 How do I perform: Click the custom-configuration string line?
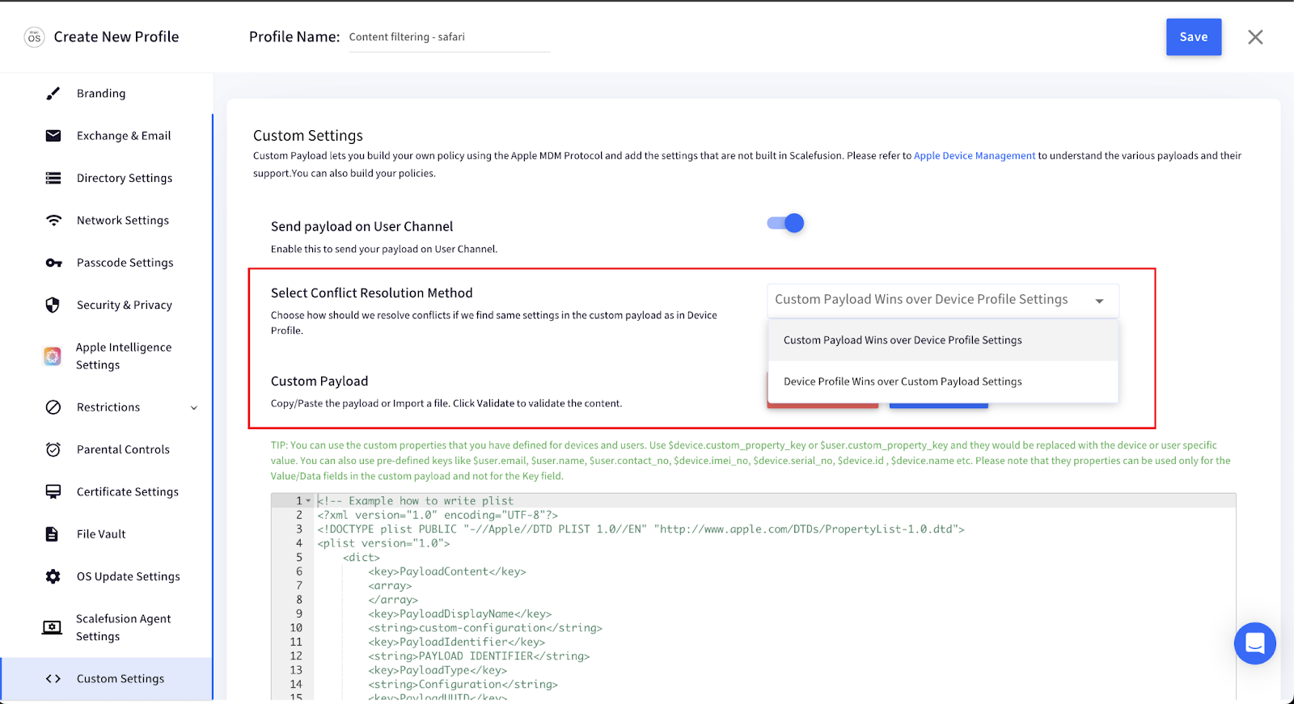point(485,628)
